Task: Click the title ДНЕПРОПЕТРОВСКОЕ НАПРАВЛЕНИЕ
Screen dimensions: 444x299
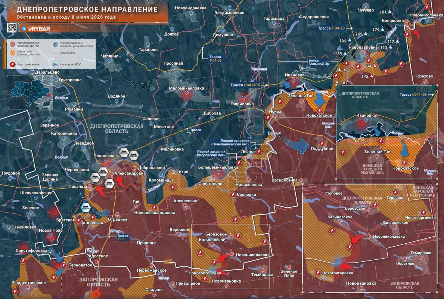Action: click(x=87, y=9)
